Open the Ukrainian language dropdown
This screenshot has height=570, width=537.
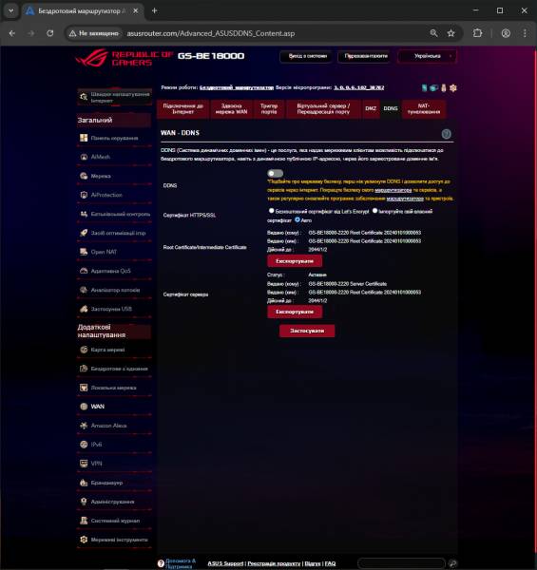click(x=427, y=56)
